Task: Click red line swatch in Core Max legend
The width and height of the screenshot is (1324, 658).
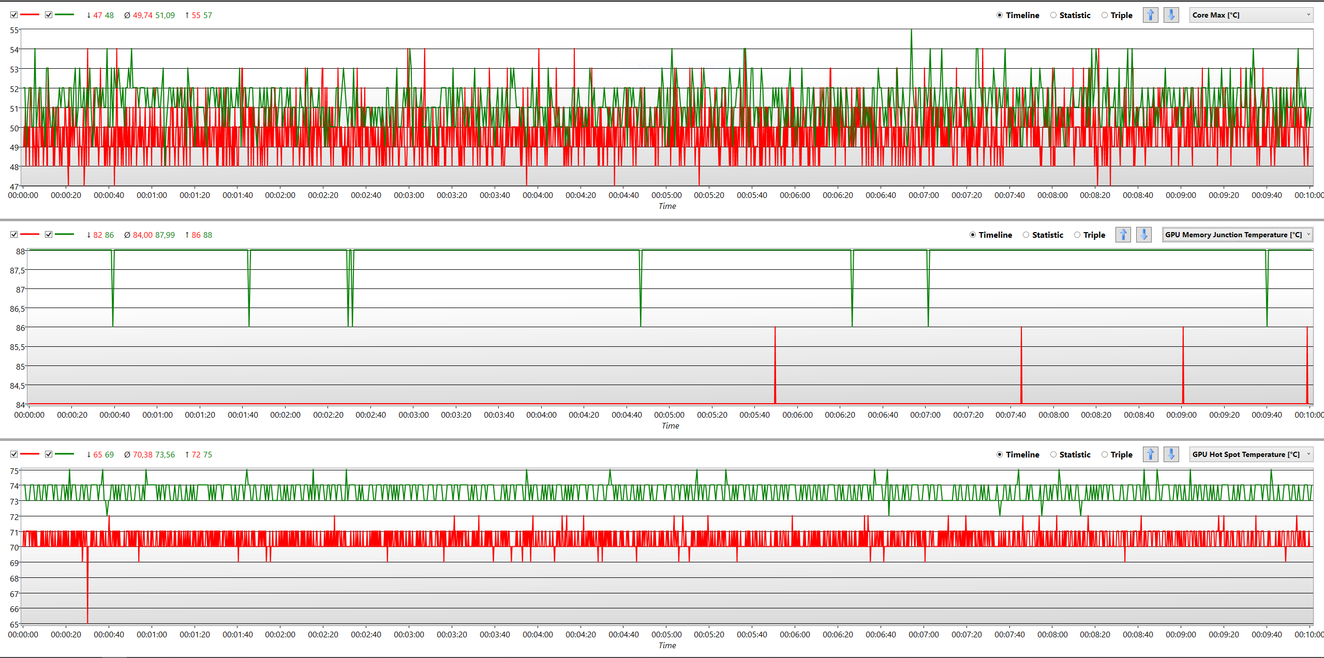Action: (x=30, y=15)
